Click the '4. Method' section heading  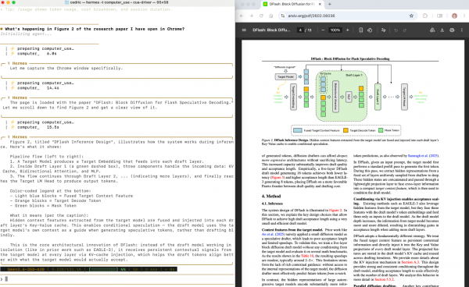pos(271,197)
